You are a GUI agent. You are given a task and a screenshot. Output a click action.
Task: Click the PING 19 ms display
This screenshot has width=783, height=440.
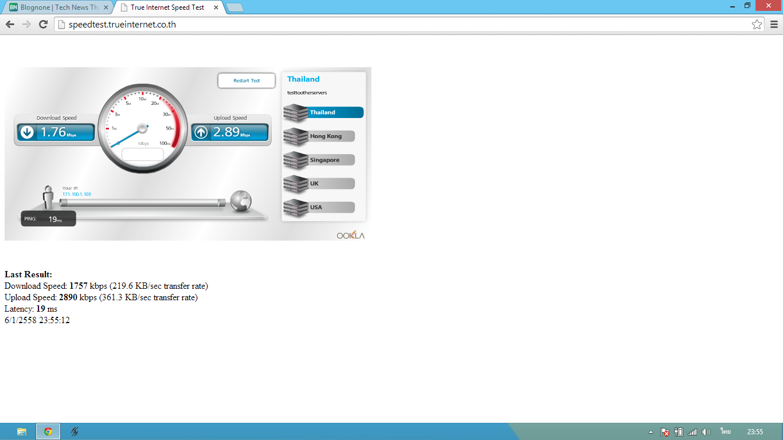coord(48,219)
